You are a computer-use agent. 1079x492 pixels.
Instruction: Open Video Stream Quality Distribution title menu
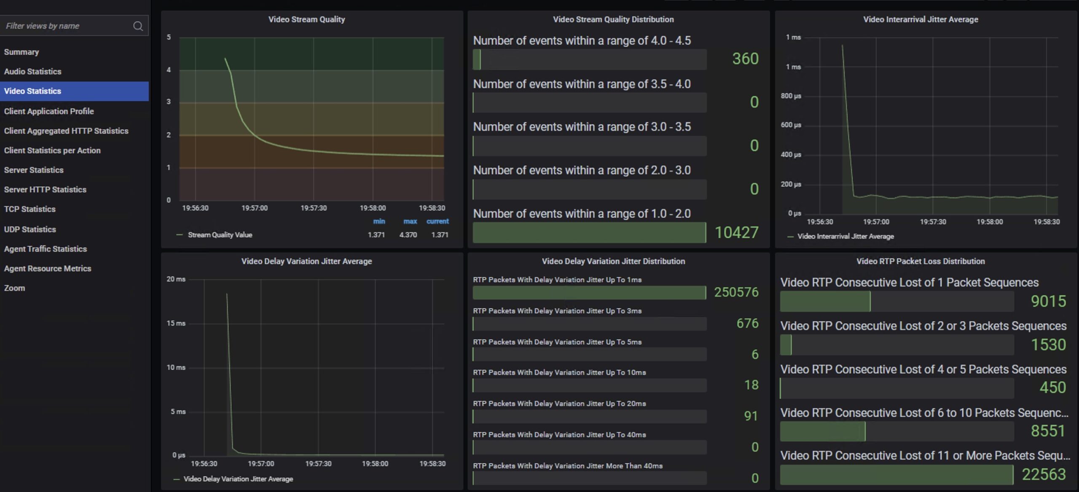pos(613,19)
